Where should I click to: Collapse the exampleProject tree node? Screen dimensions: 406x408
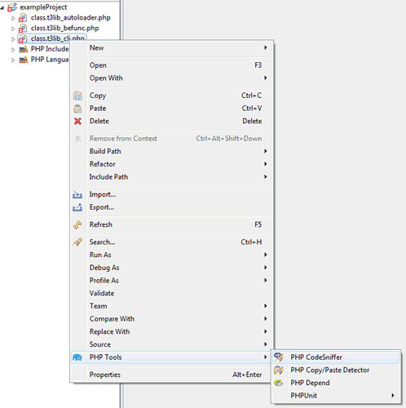2,7
